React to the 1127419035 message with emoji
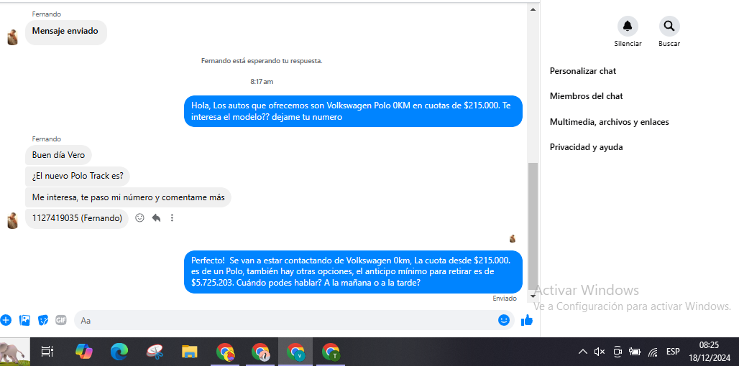The height and width of the screenshot is (366, 739). tap(139, 218)
